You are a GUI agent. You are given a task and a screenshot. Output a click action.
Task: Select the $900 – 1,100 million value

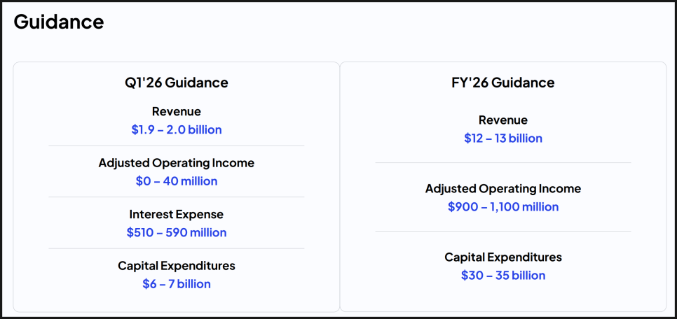tap(503, 207)
